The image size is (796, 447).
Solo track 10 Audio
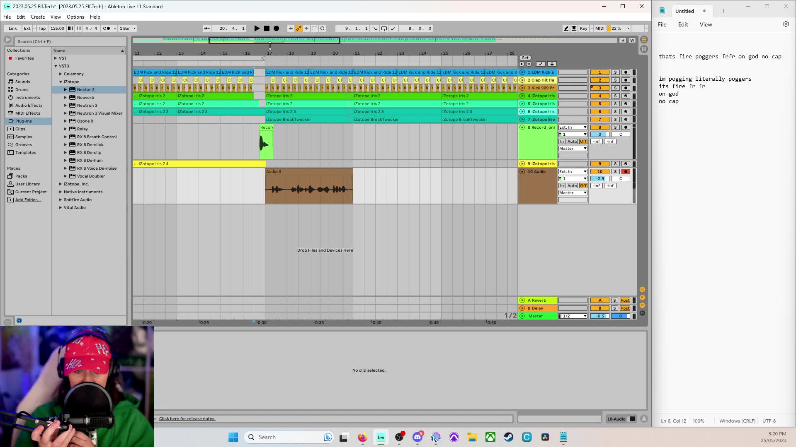click(x=615, y=172)
